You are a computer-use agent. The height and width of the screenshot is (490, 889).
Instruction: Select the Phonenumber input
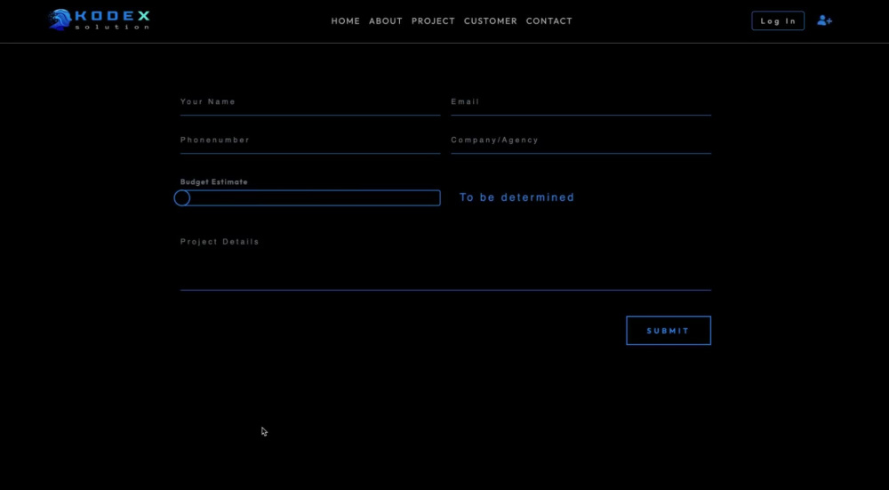310,141
